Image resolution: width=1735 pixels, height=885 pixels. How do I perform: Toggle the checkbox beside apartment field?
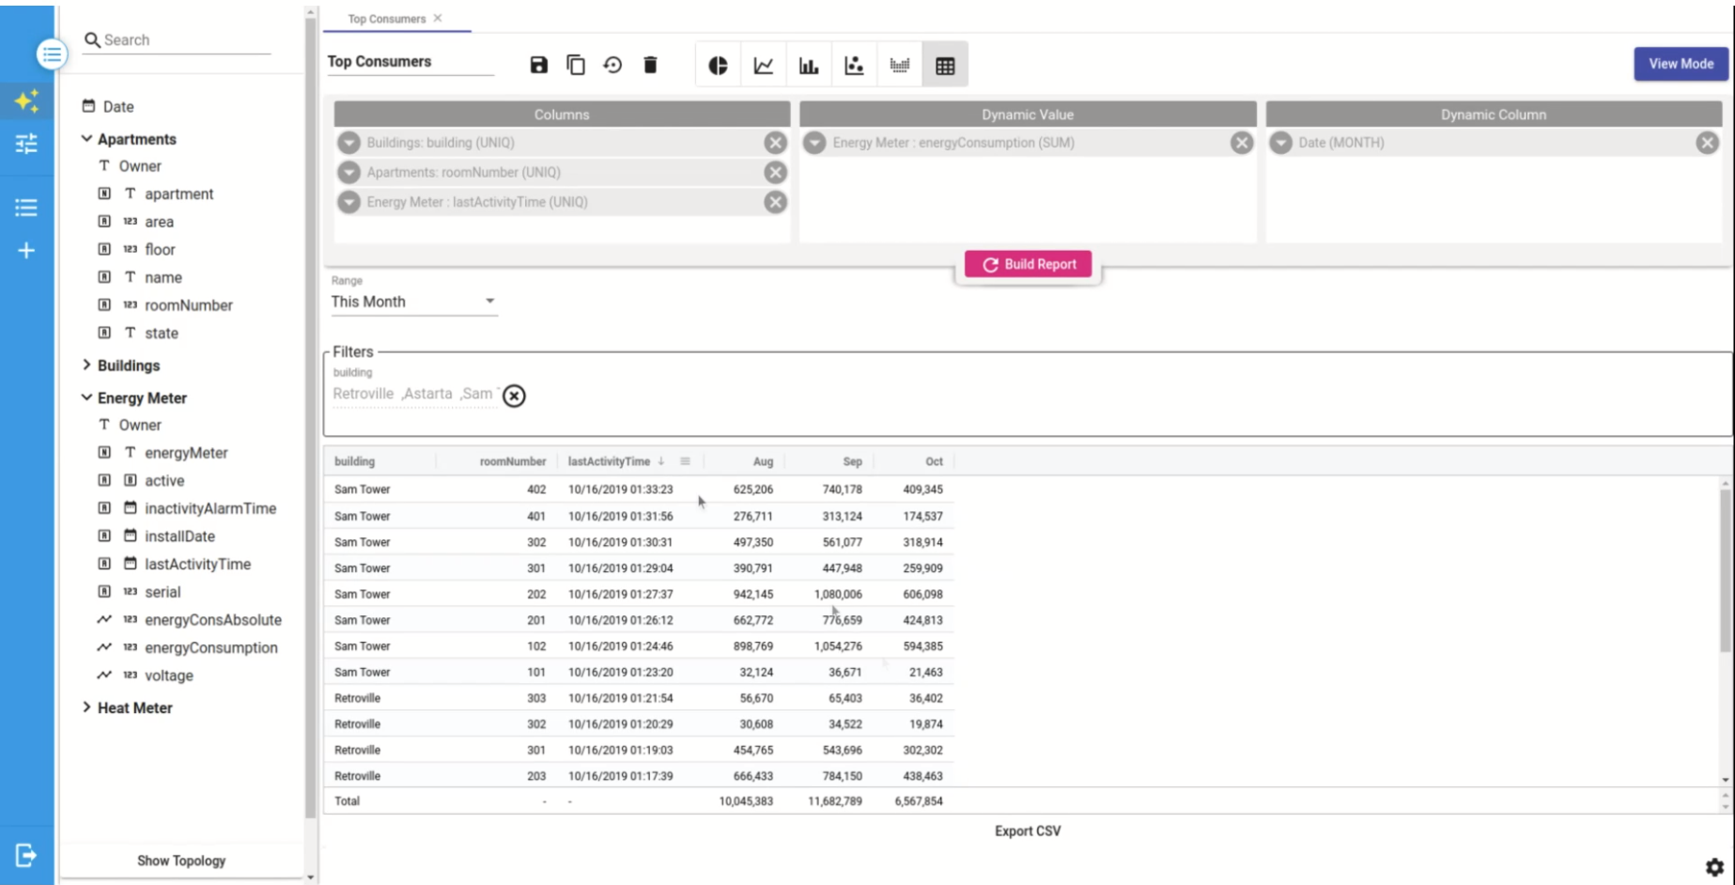point(104,194)
